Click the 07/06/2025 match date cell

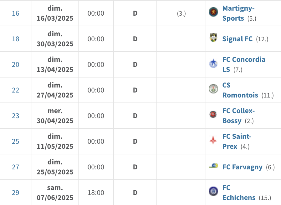click(x=55, y=192)
